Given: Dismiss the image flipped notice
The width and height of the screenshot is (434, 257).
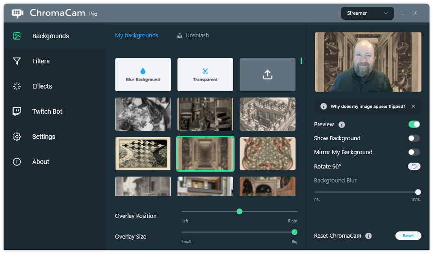Looking at the screenshot, I should (413, 106).
